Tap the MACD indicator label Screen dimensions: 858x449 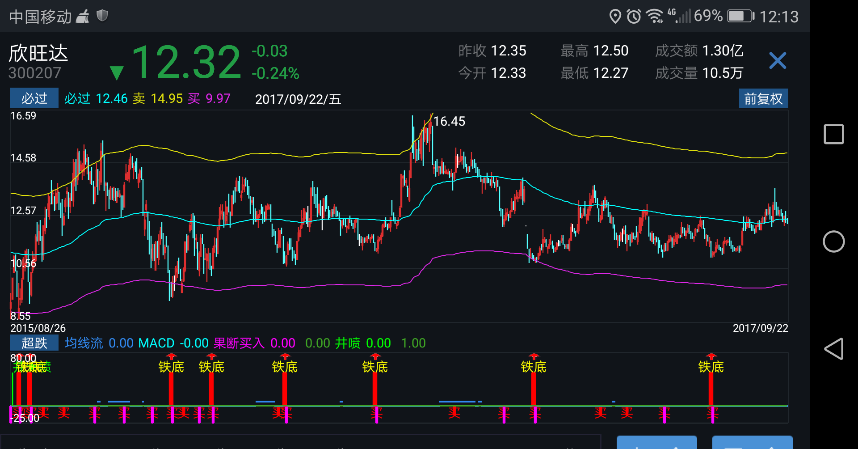[x=156, y=343]
